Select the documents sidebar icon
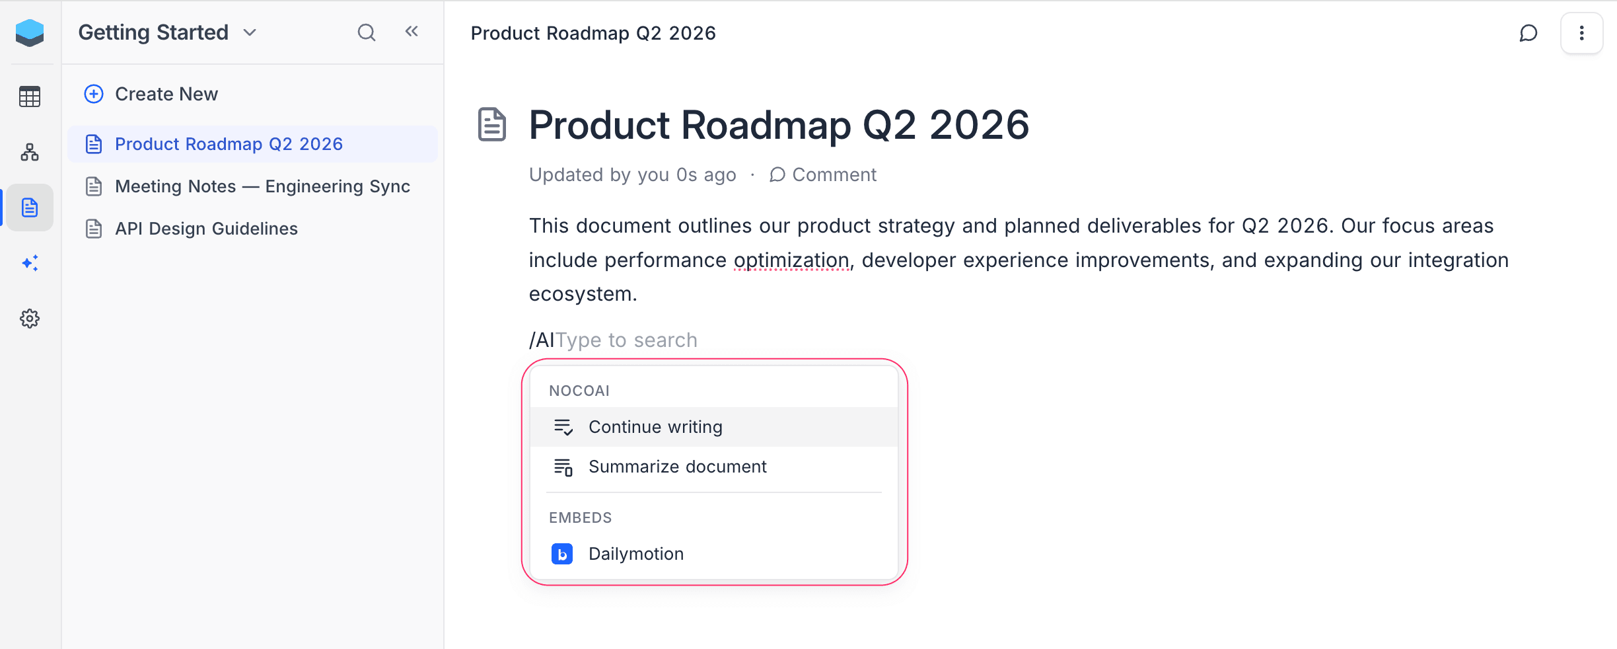The width and height of the screenshot is (1617, 649). [x=30, y=208]
